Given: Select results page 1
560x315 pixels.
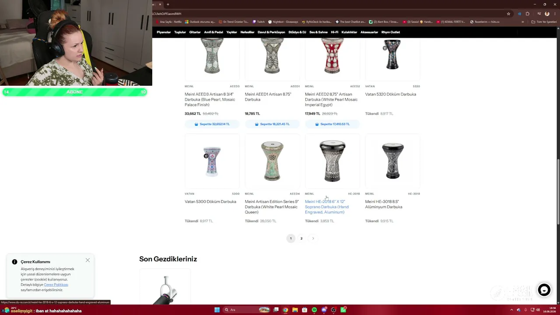Looking at the screenshot, I should click(x=291, y=238).
